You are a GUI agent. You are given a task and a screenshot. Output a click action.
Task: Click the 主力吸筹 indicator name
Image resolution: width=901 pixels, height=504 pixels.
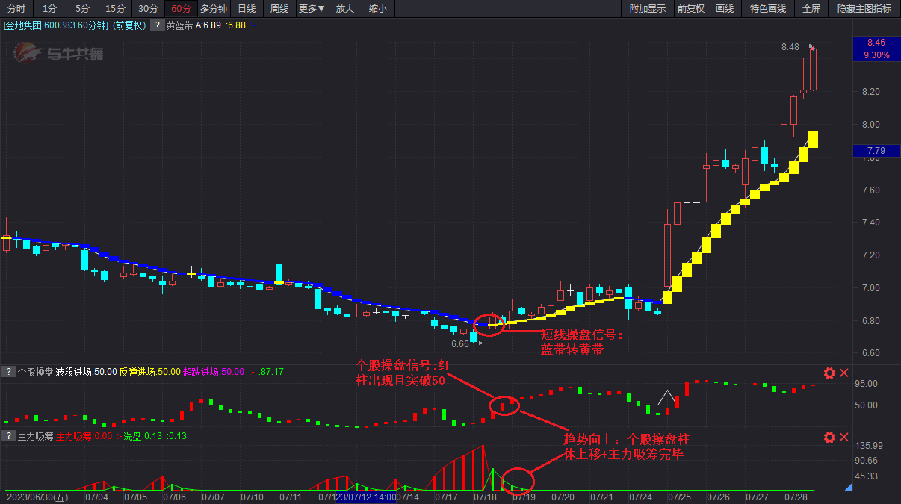pyautogui.click(x=35, y=436)
